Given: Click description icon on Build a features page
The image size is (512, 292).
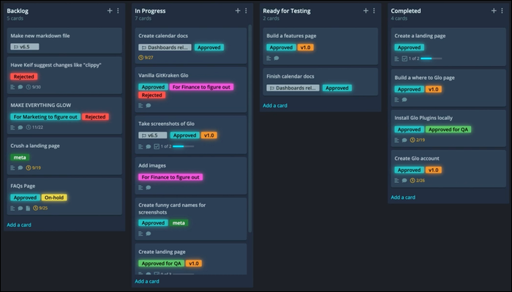Looking at the screenshot, I should [x=268, y=58].
